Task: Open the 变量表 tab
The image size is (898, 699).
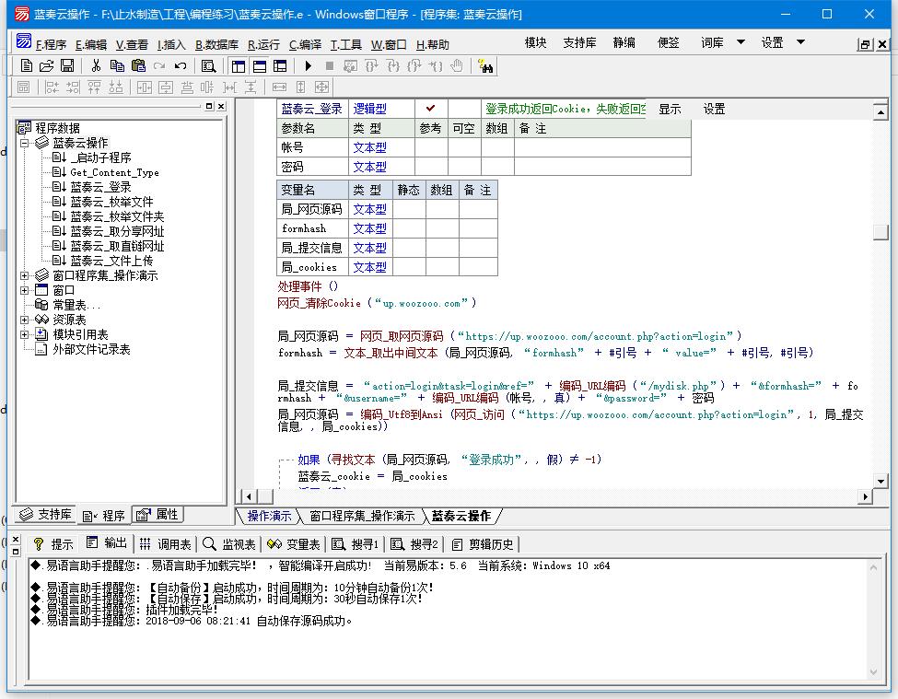Action: pyautogui.click(x=293, y=544)
